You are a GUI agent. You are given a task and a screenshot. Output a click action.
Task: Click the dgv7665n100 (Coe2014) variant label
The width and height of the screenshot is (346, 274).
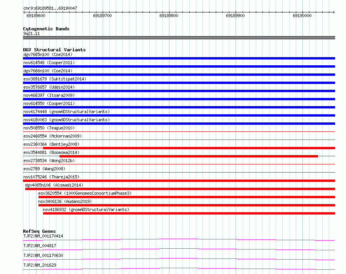(48, 54)
